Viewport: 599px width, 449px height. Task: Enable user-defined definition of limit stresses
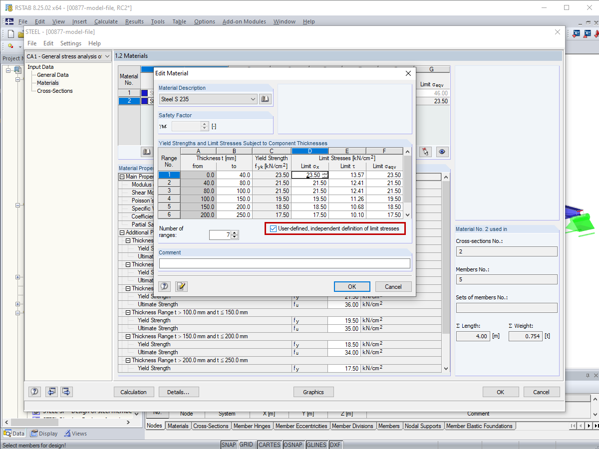pyautogui.click(x=273, y=229)
